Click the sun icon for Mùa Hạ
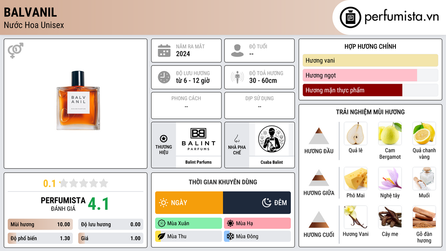Screen dimensions: 446x251 click(230, 224)
